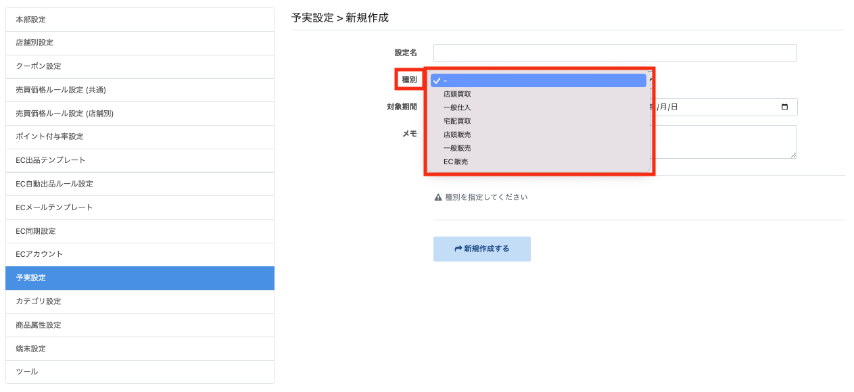Image resolution: width=854 pixels, height=392 pixels.
Task: Select the checked "-" placeholder option
Action: point(538,80)
